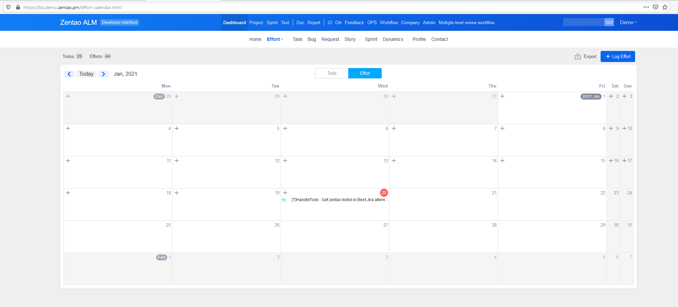Switch calendar to Todo view
Viewport: 678px width, 307px height.
click(332, 73)
